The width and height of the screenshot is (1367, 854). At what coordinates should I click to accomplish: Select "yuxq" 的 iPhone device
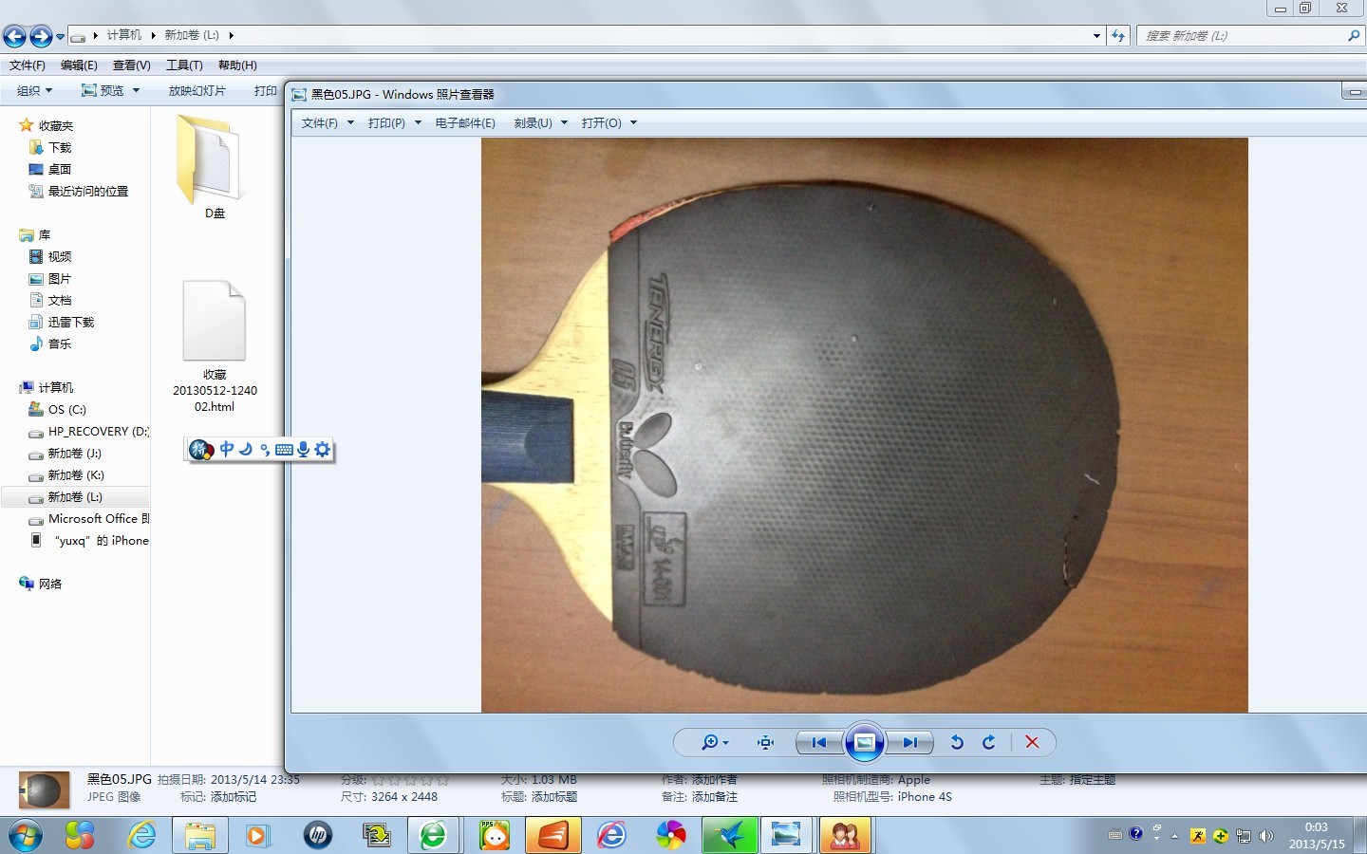102,540
